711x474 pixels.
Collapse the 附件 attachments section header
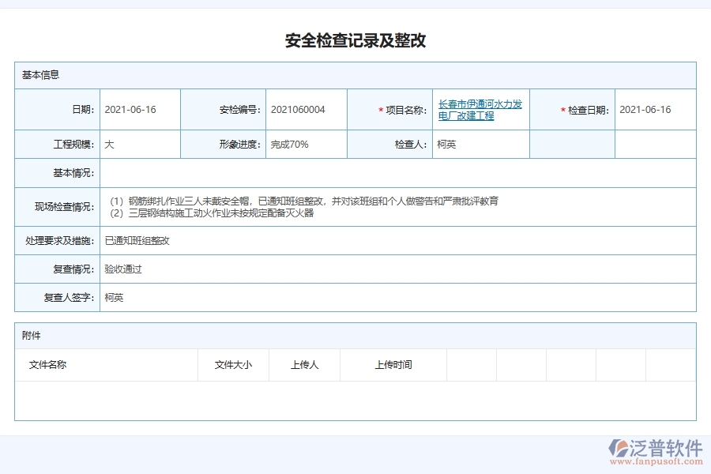pyautogui.click(x=30, y=337)
